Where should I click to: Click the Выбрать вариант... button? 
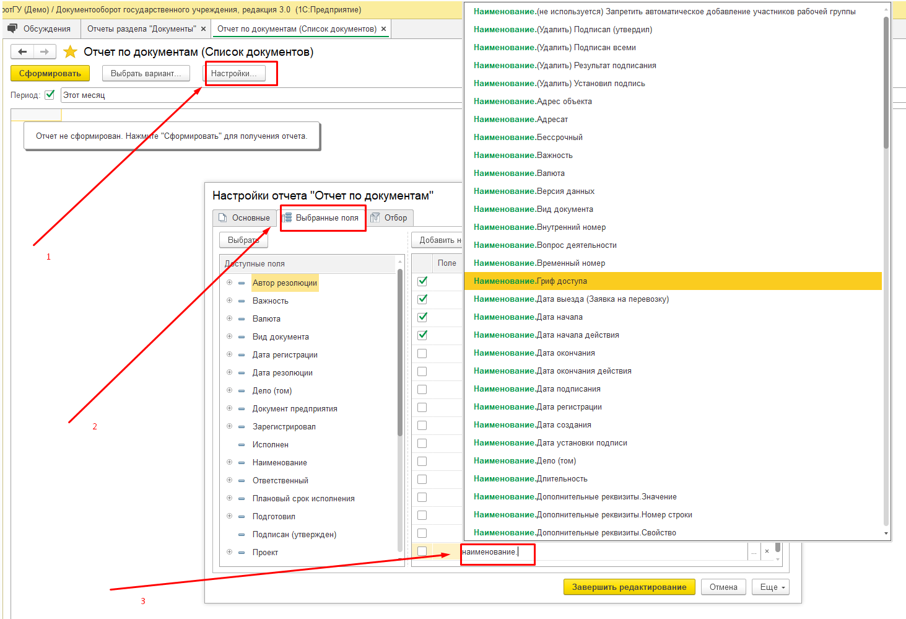(x=146, y=73)
